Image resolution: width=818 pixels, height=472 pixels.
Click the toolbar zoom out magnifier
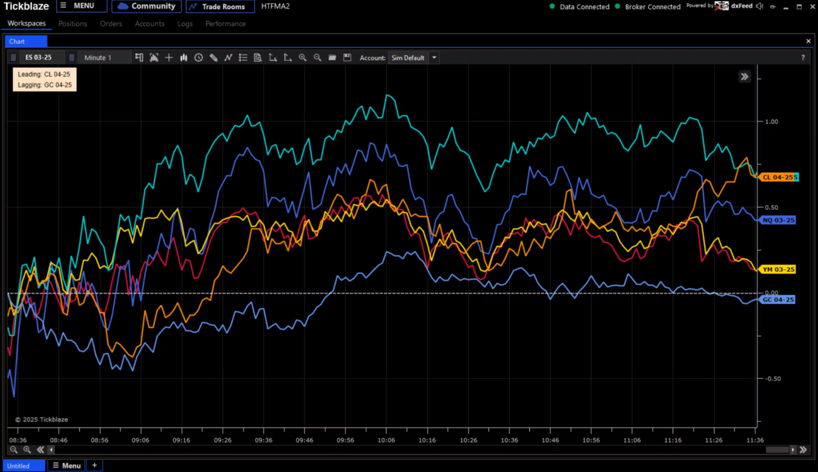317,57
